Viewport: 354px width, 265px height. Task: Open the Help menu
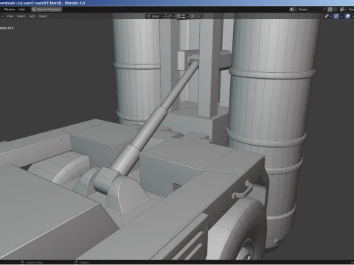coord(21,10)
